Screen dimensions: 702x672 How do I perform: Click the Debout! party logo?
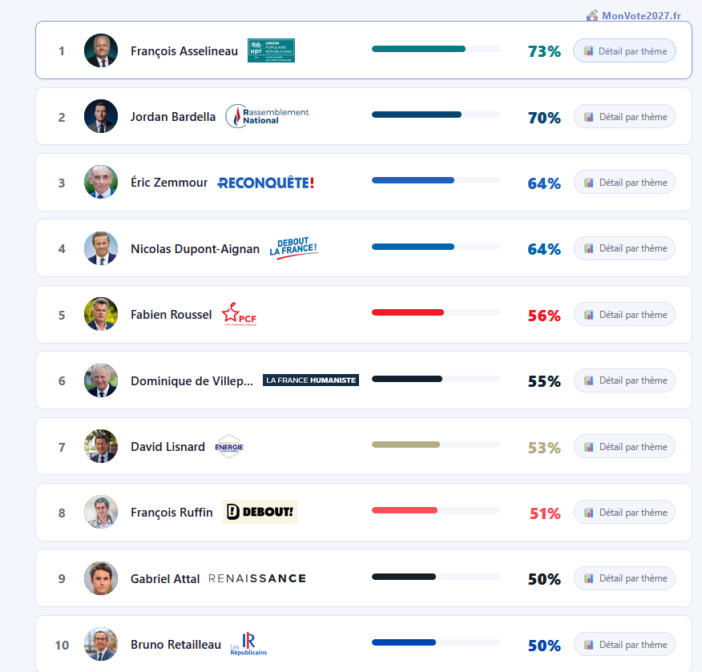pyautogui.click(x=260, y=512)
